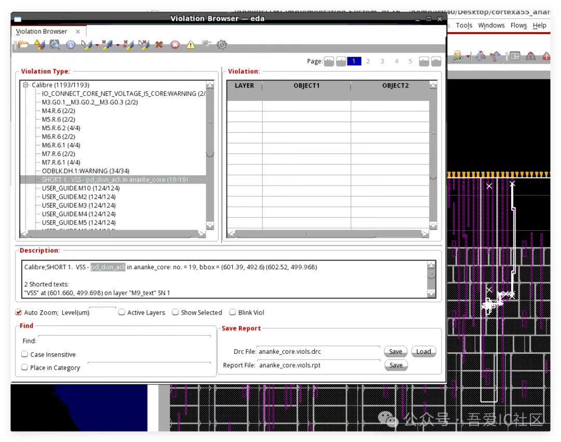The width and height of the screenshot is (561, 442).
Task: Click the cursor-with-marker select icon
Action: pyautogui.click(x=86, y=45)
